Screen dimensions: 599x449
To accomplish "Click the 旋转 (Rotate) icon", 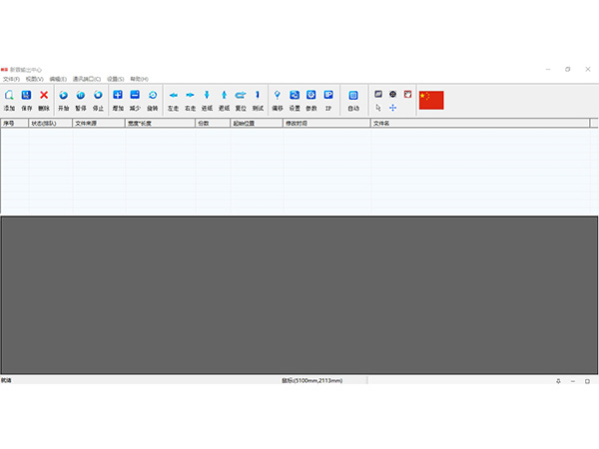I will (153, 98).
